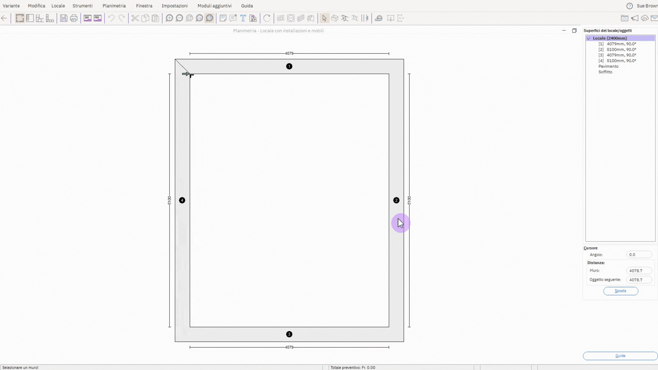Click wall marker number 3
The width and height of the screenshot is (658, 370).
click(289, 334)
